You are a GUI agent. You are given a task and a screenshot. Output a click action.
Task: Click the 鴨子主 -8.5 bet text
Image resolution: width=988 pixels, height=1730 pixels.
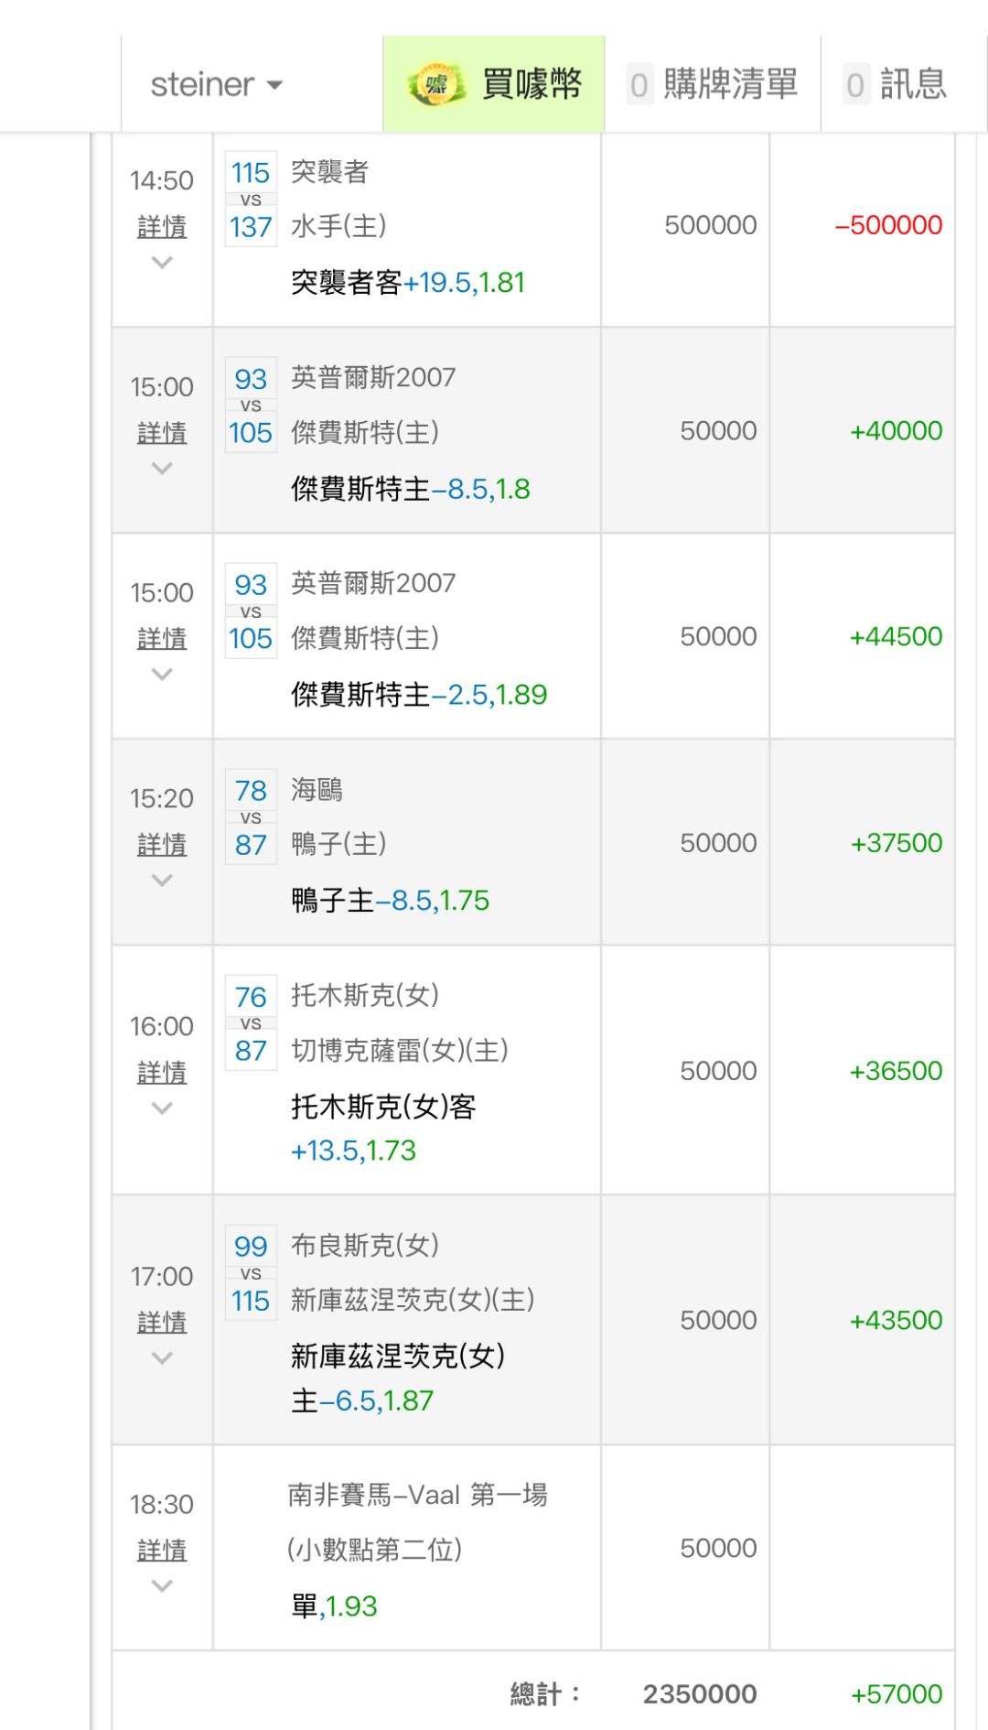click(391, 901)
